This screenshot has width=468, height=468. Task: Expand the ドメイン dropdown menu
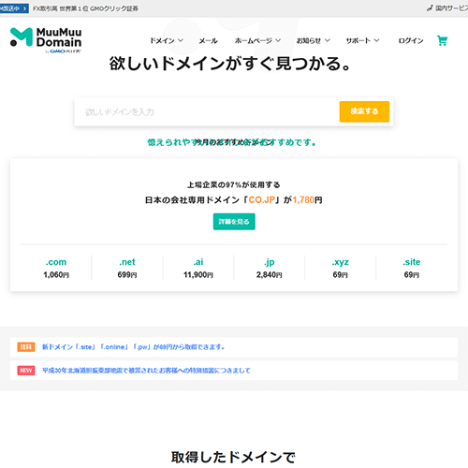coord(167,40)
